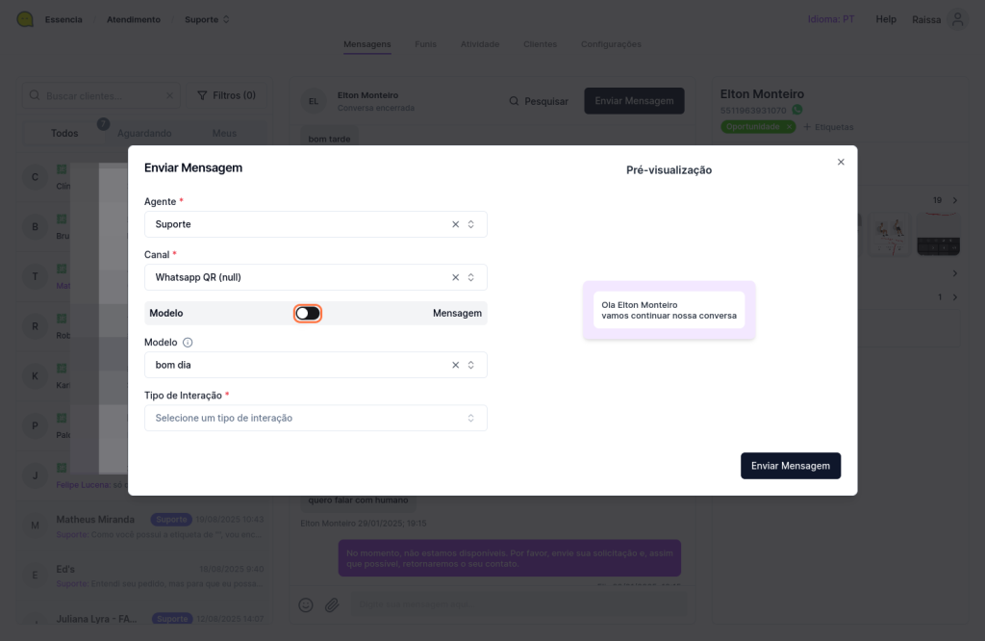Switch the Modelo/Mensagem toggle
Viewport: 985px width, 641px height.
(x=308, y=313)
